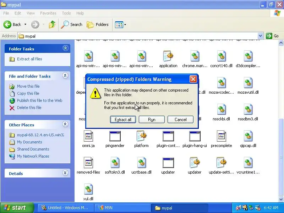Open the Views dropdown button

(120, 24)
